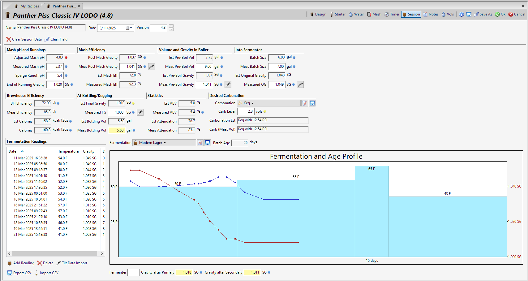
Task: Click the yellow indicator beside Est Final Gravity
Action: point(133,103)
